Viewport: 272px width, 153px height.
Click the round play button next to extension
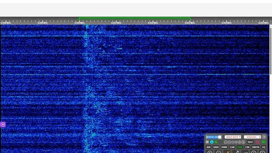tap(264, 137)
